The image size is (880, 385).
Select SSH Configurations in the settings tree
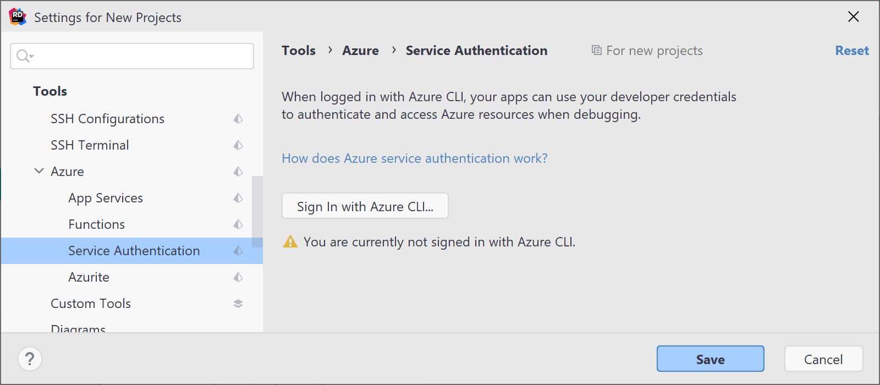(107, 118)
